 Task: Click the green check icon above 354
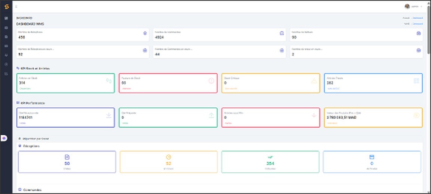270,157
